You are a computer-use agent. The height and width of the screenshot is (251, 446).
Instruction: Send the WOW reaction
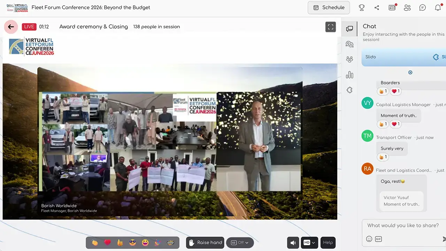[170, 243]
